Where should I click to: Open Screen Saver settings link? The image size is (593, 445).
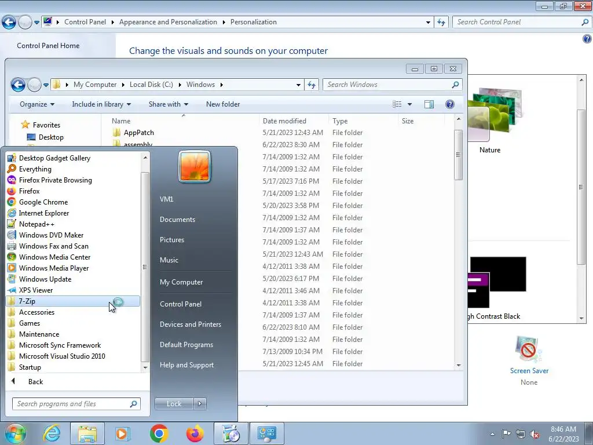pos(529,371)
